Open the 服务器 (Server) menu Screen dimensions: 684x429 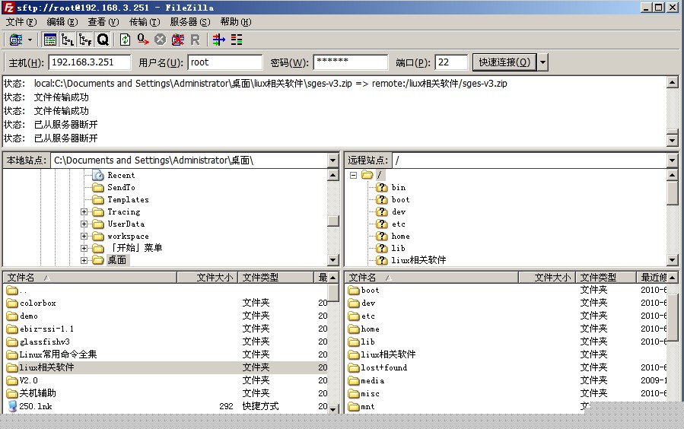(x=190, y=22)
